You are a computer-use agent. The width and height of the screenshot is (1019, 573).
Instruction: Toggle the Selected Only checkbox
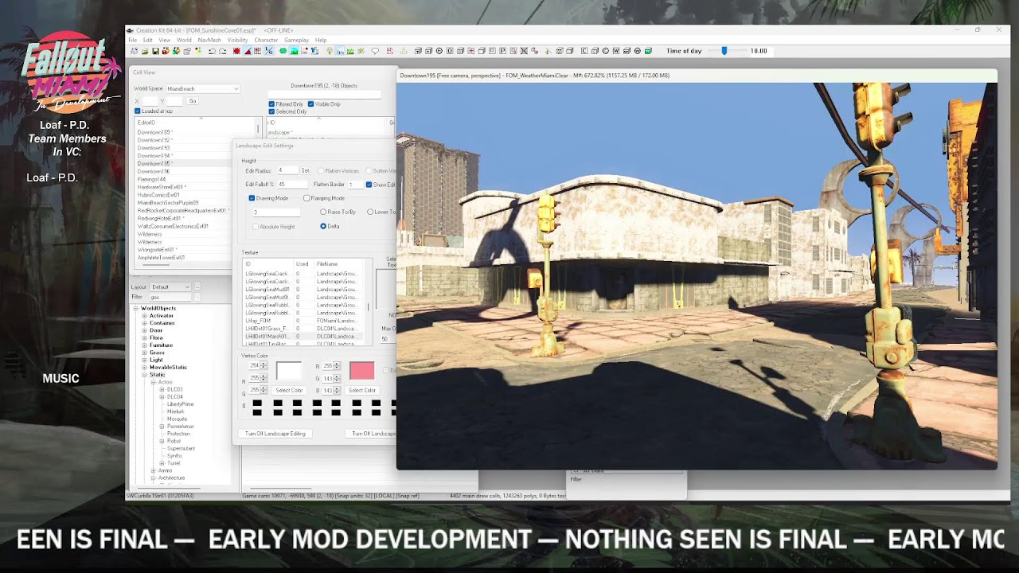pyautogui.click(x=272, y=111)
